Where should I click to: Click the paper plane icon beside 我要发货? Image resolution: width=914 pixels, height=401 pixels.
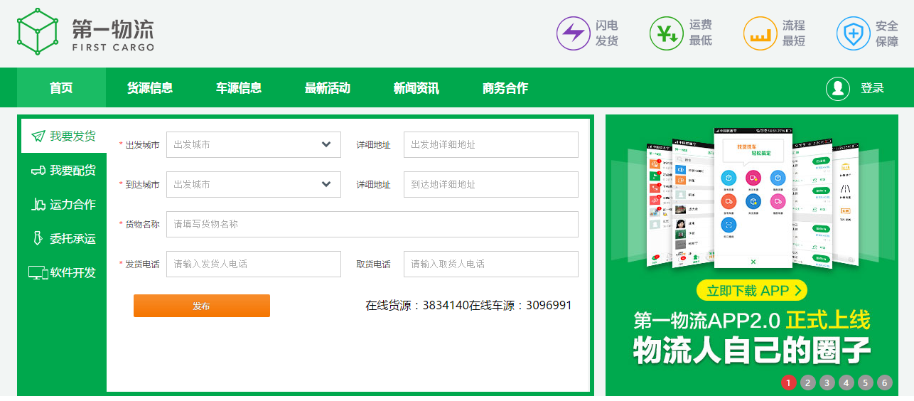pyautogui.click(x=38, y=136)
